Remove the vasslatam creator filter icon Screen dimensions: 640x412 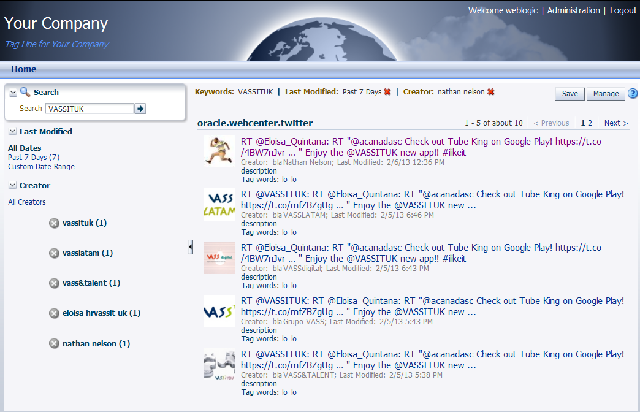54,253
